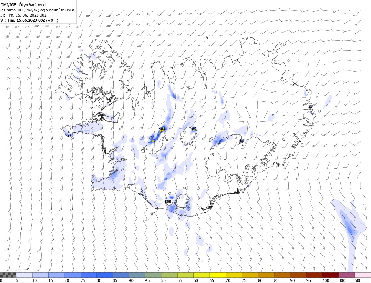Pick the 70–75 golden legend swatch
Screen dimensions: 371x283
coord(233,275)
